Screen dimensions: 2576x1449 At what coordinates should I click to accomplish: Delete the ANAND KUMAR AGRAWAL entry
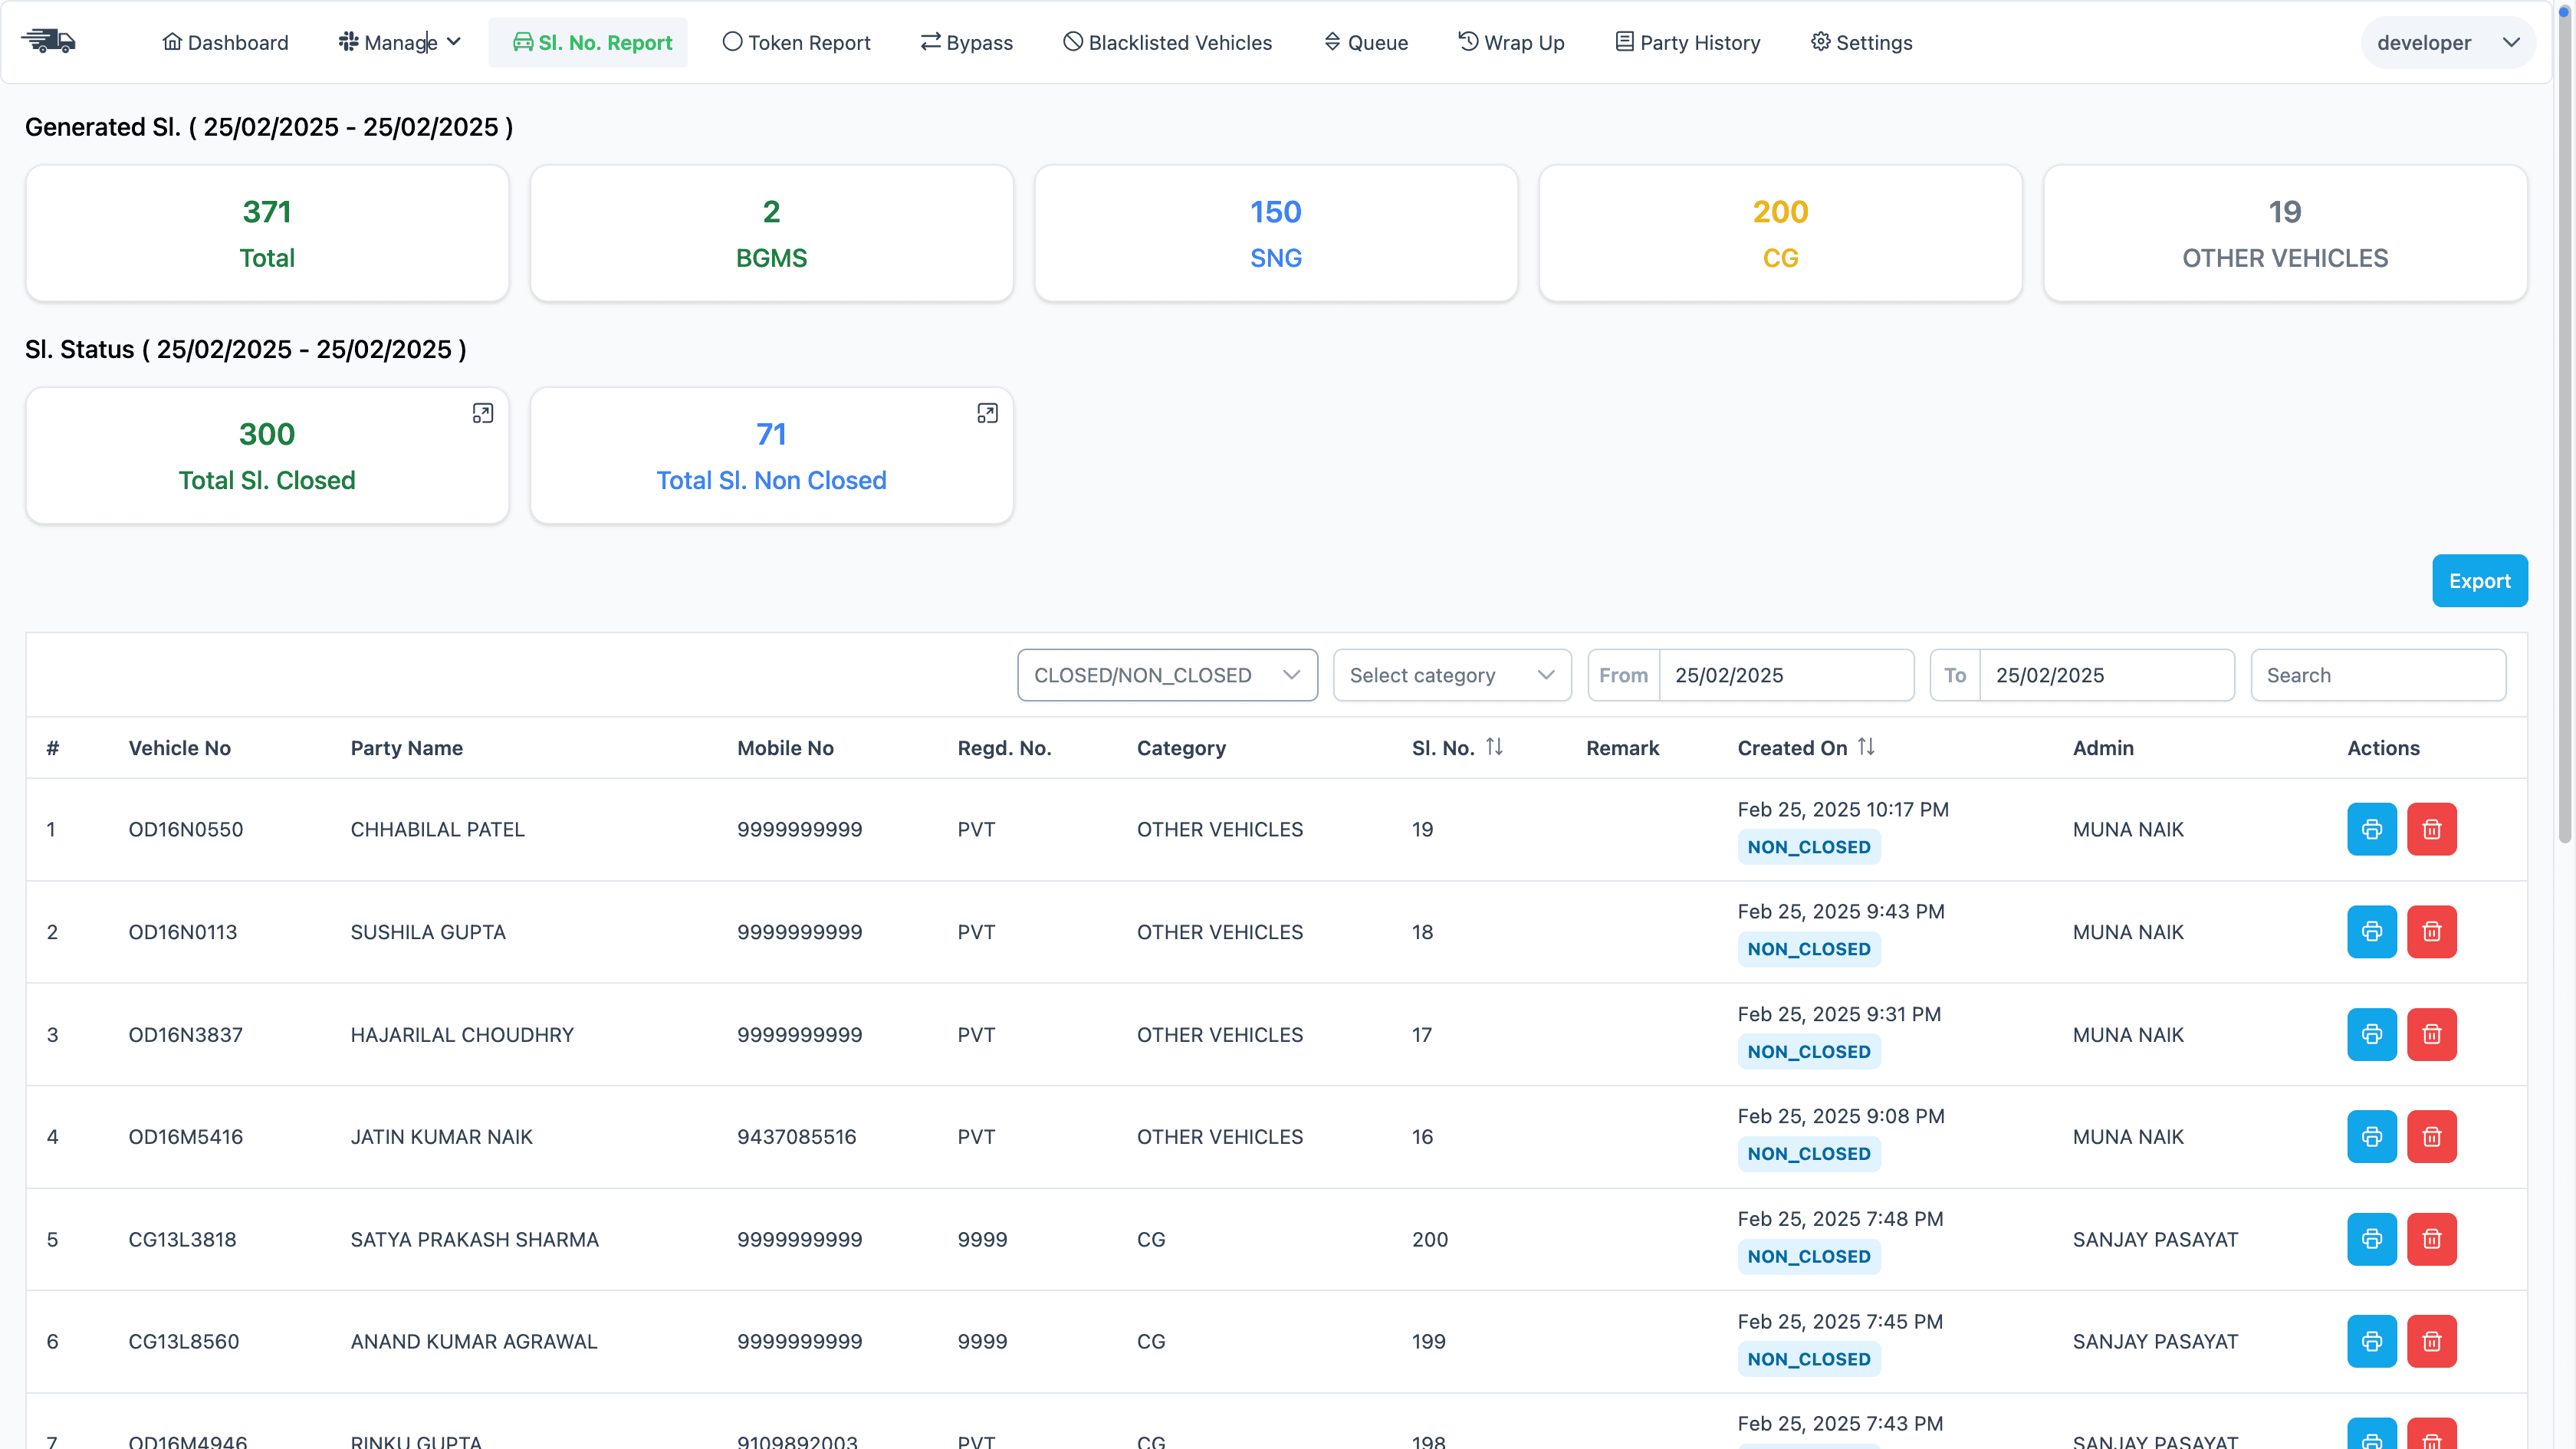point(2431,1341)
